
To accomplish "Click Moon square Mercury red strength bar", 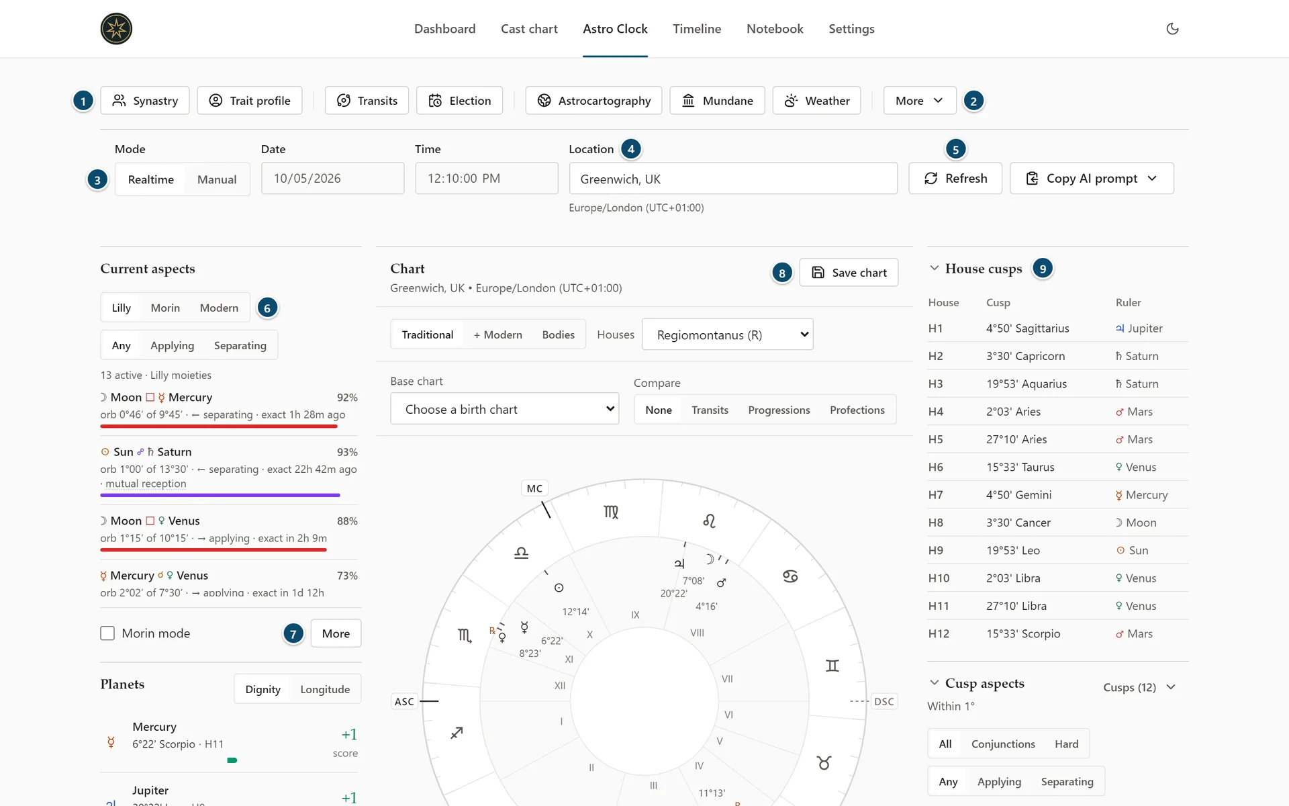I will (219, 427).
